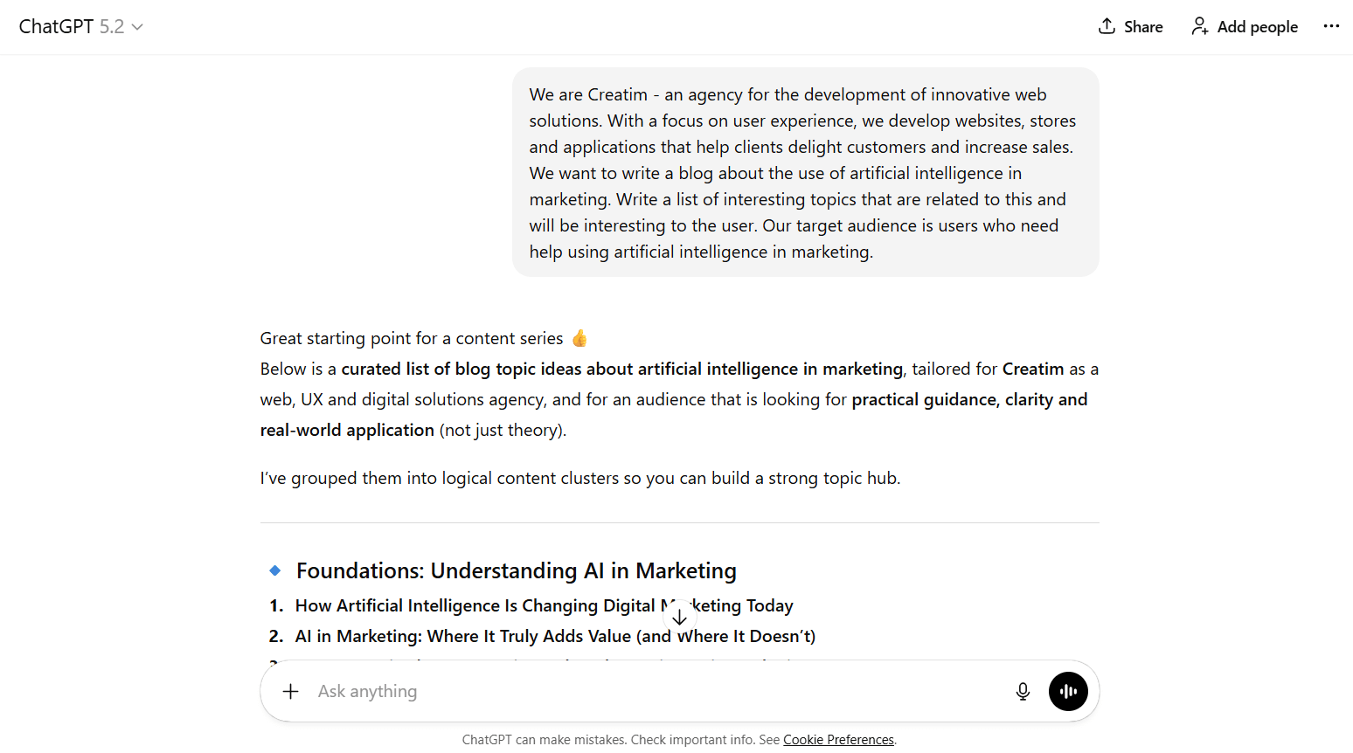Click the blue diamond bullet icon

pos(274,570)
